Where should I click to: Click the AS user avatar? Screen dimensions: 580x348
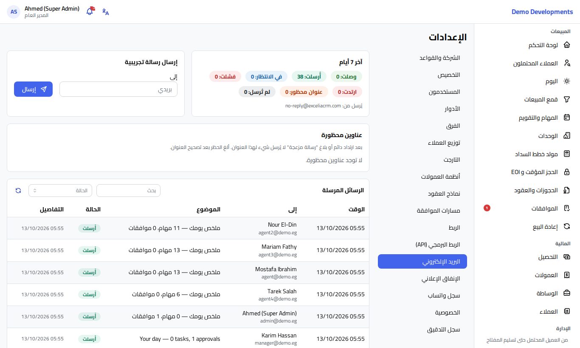click(14, 12)
